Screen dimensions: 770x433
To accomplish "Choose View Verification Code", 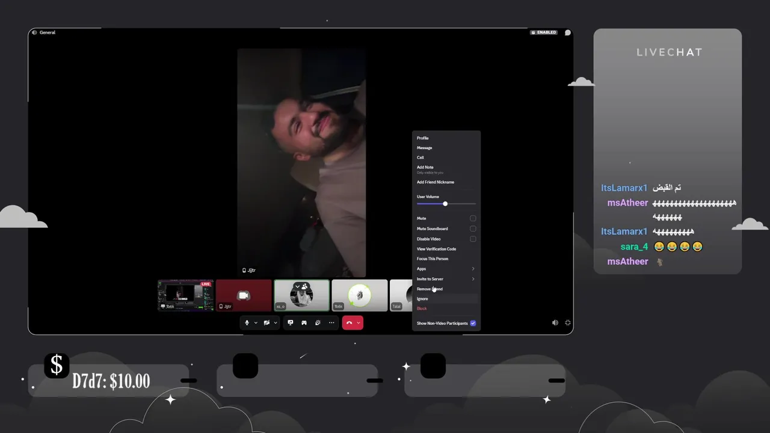I will point(446,249).
